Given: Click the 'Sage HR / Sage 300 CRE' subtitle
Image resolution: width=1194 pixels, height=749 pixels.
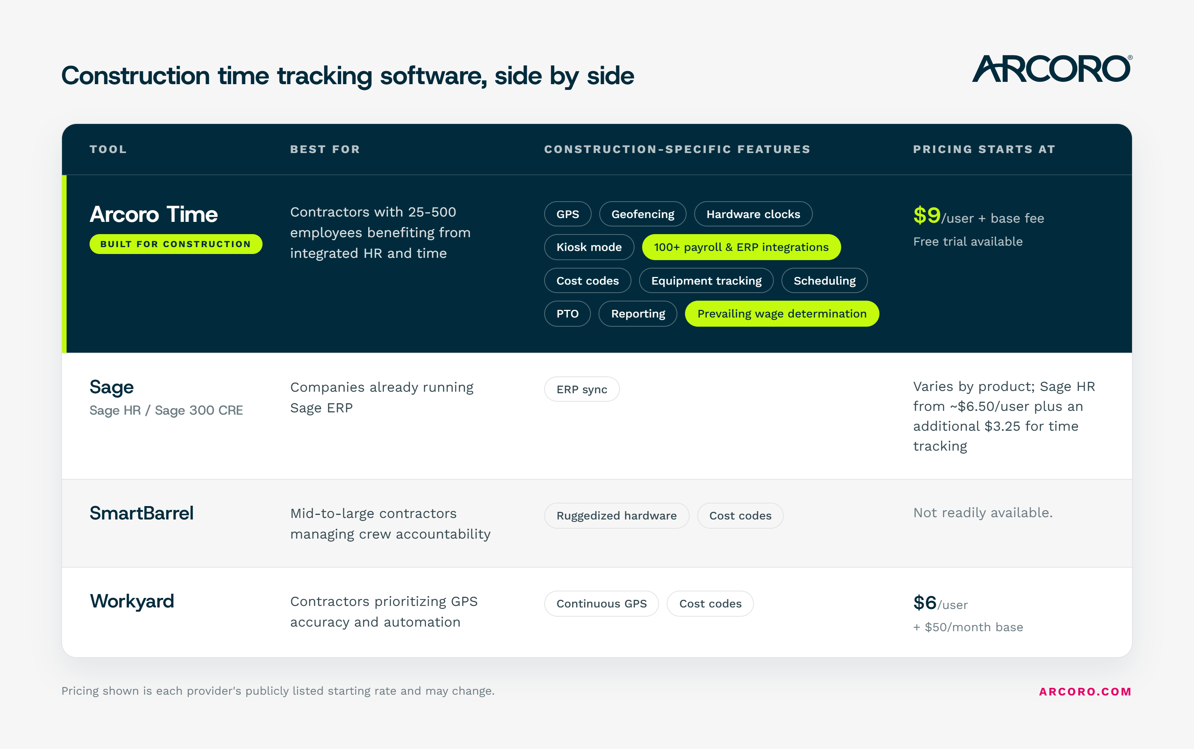Looking at the screenshot, I should point(166,411).
